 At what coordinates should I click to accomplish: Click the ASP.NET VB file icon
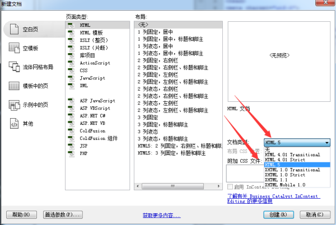point(71,123)
